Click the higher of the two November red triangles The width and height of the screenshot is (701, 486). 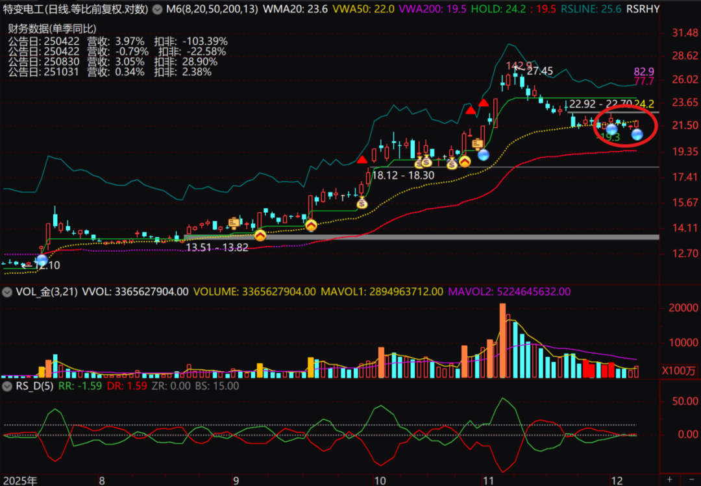pyautogui.click(x=484, y=103)
